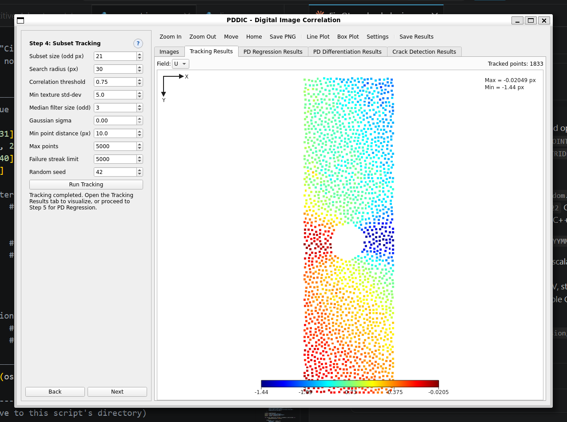The image size is (567, 422).
Task: Edit the Search radius value field
Action: (115, 69)
